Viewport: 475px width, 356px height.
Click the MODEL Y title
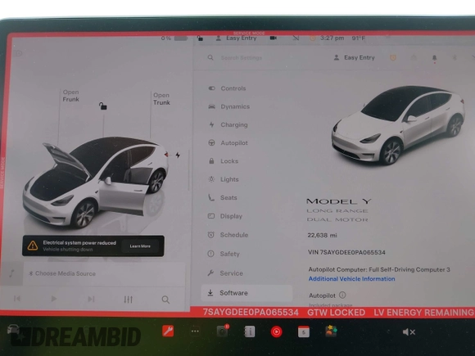tap(339, 201)
